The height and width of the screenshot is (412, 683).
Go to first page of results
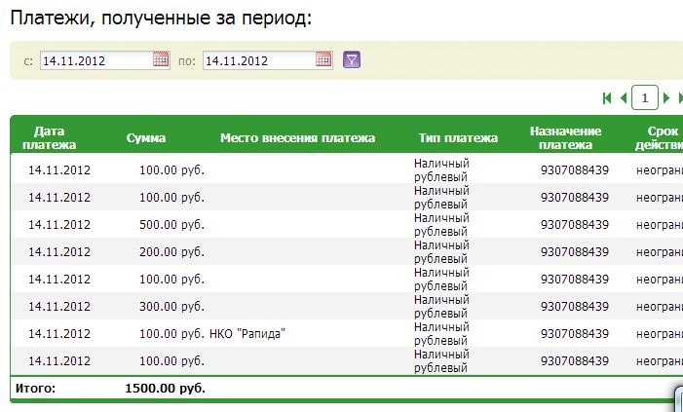(x=607, y=98)
